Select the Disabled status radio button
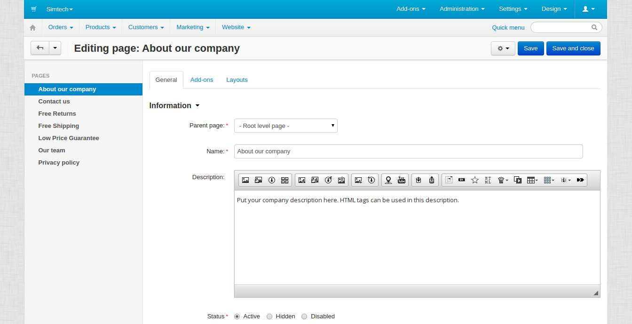The width and height of the screenshot is (632, 324). coord(304,316)
